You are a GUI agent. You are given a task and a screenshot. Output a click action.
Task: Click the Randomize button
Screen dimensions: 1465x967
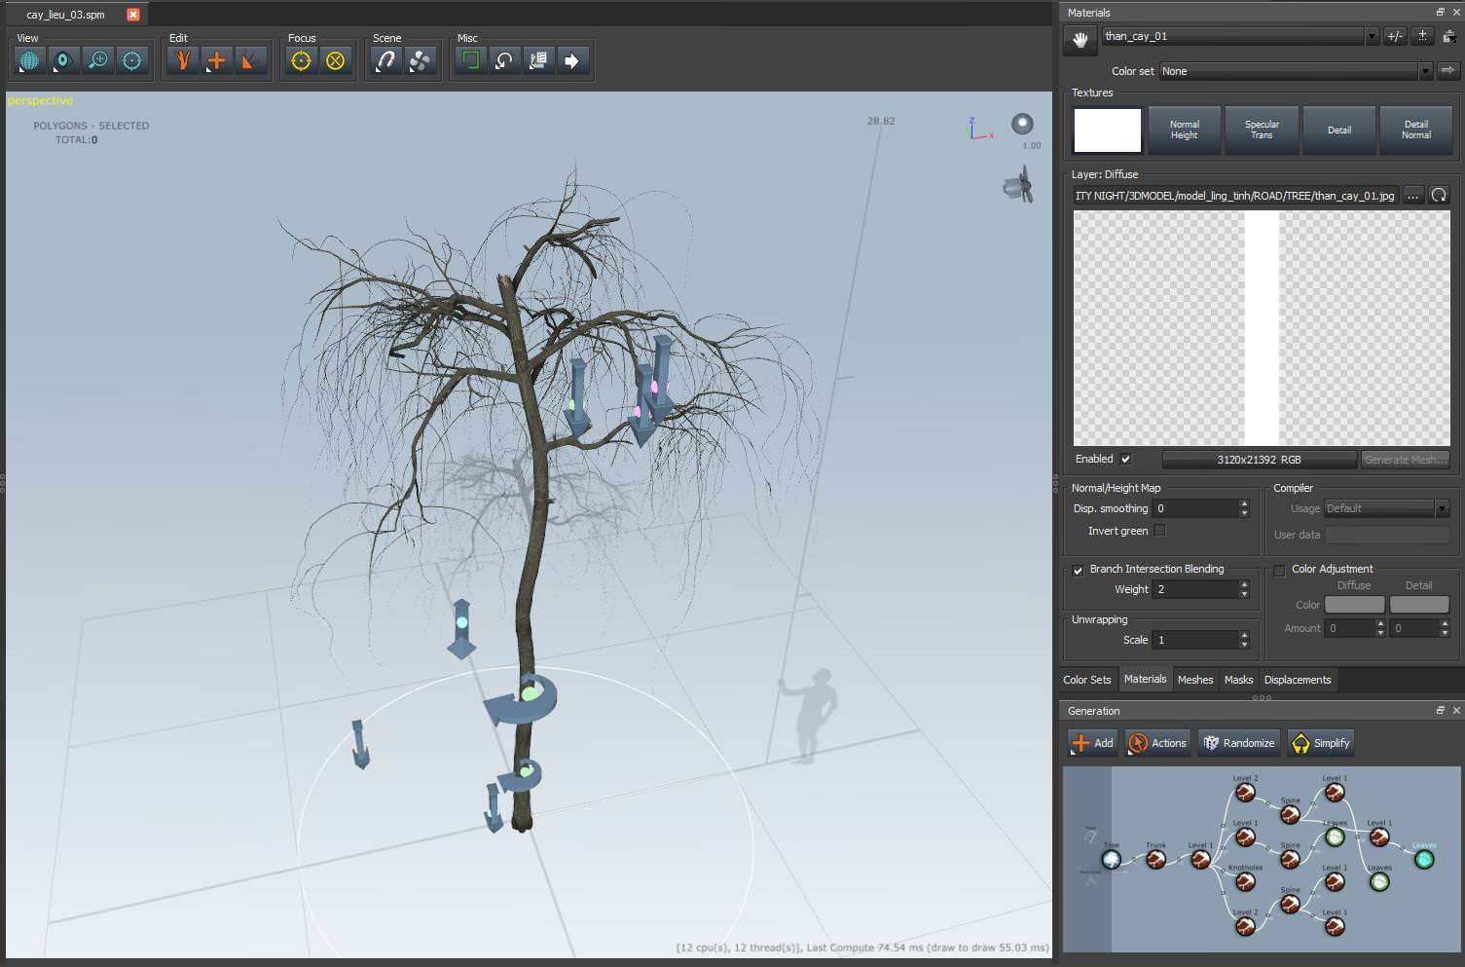click(1238, 743)
